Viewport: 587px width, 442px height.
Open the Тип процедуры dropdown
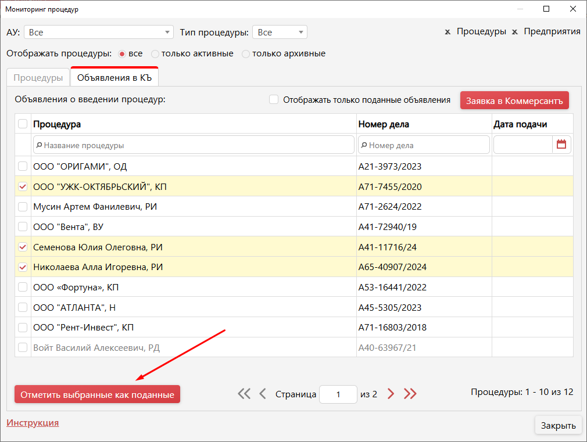pyautogui.click(x=280, y=32)
